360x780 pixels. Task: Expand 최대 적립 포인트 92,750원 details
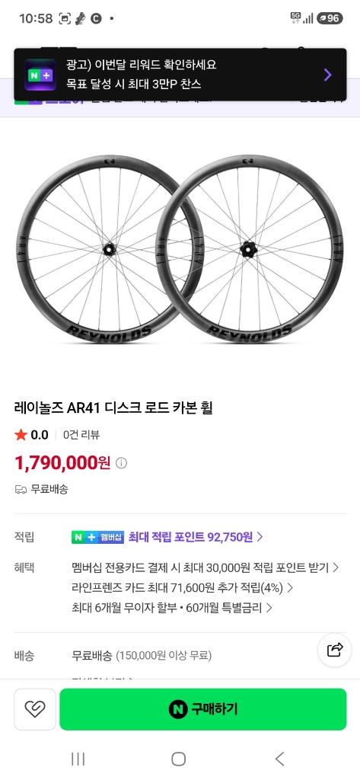click(196, 537)
